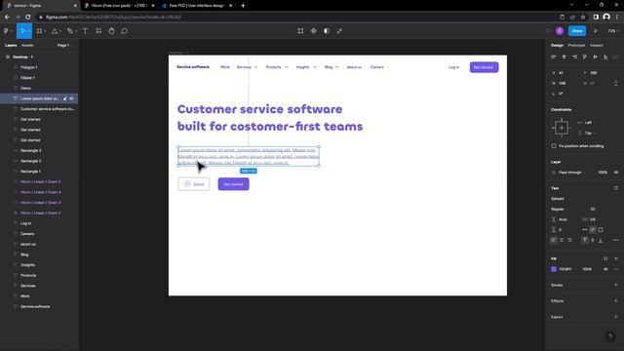Select the Shape tools polygon icon

[55, 31]
